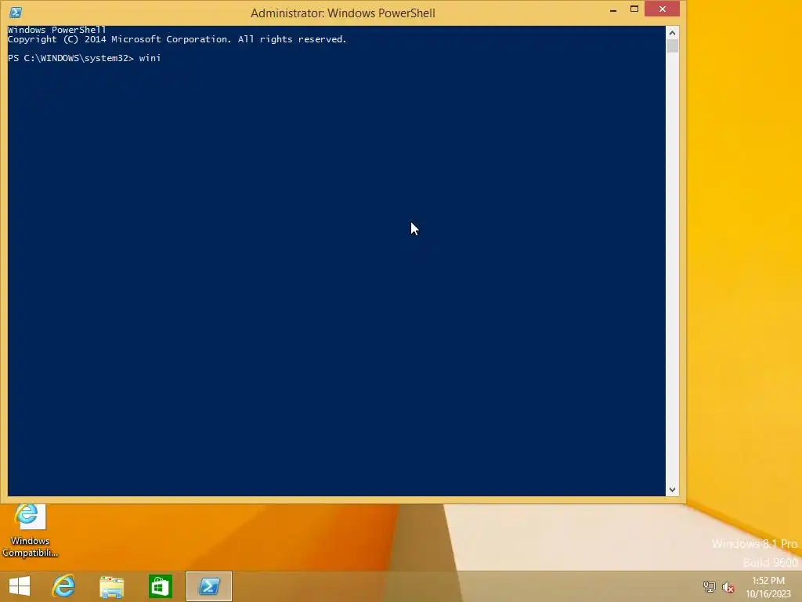Open File Explorer from the taskbar
Image resolution: width=802 pixels, height=602 pixels.
[x=111, y=586]
